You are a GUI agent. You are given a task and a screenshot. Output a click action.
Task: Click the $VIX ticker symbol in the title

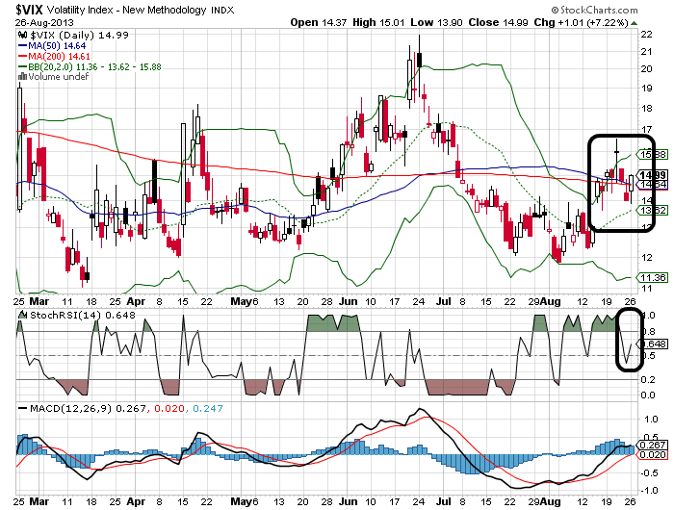coord(30,10)
